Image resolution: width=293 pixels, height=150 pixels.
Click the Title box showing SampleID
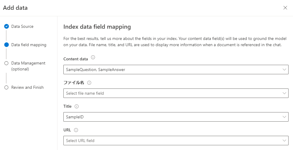(172, 117)
